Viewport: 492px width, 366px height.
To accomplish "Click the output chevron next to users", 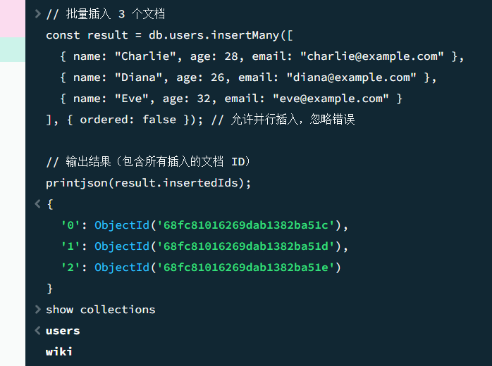I will pos(37,331).
